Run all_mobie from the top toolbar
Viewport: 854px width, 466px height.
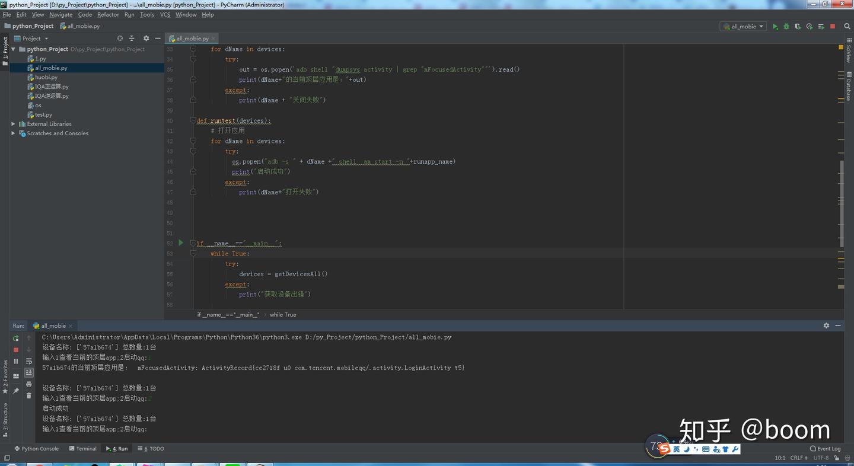[775, 27]
